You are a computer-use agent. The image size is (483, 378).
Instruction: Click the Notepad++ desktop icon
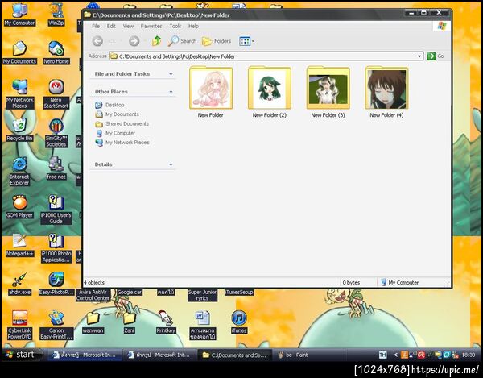click(19, 245)
